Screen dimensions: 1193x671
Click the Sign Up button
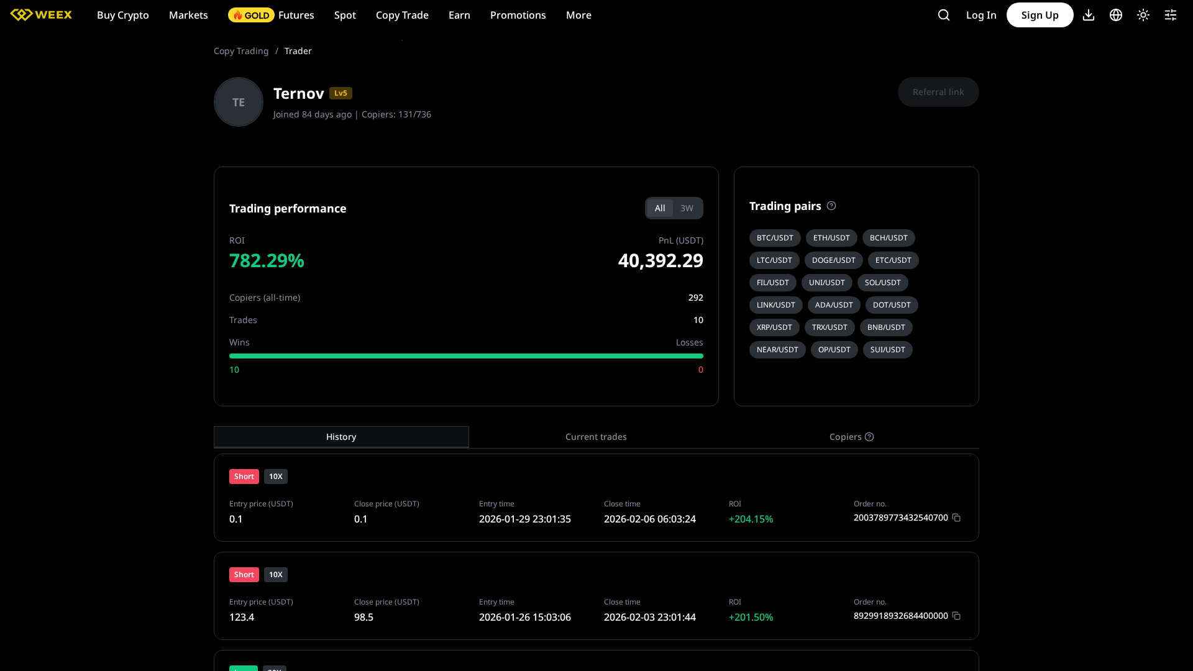pos(1040,15)
